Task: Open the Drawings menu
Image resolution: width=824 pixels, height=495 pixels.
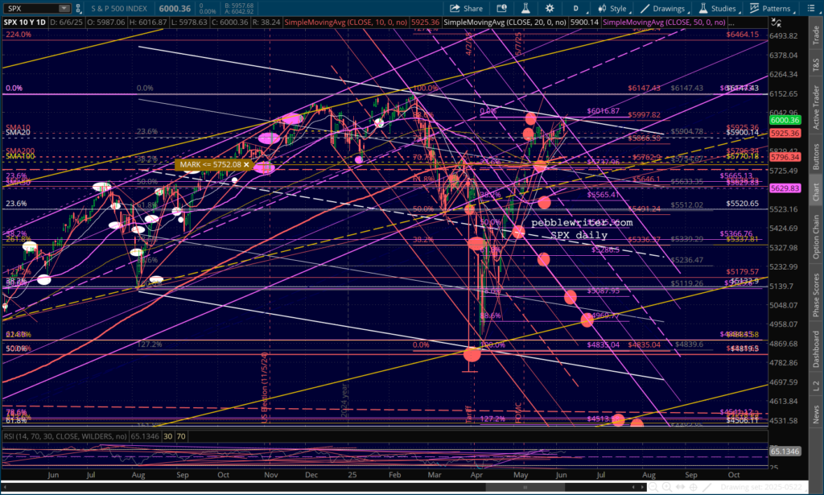Action: coord(665,8)
